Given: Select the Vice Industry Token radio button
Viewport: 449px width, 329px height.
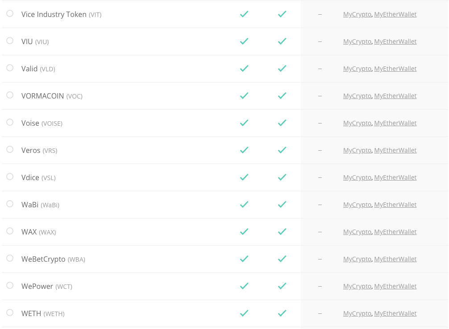Looking at the screenshot, I should pos(10,13).
